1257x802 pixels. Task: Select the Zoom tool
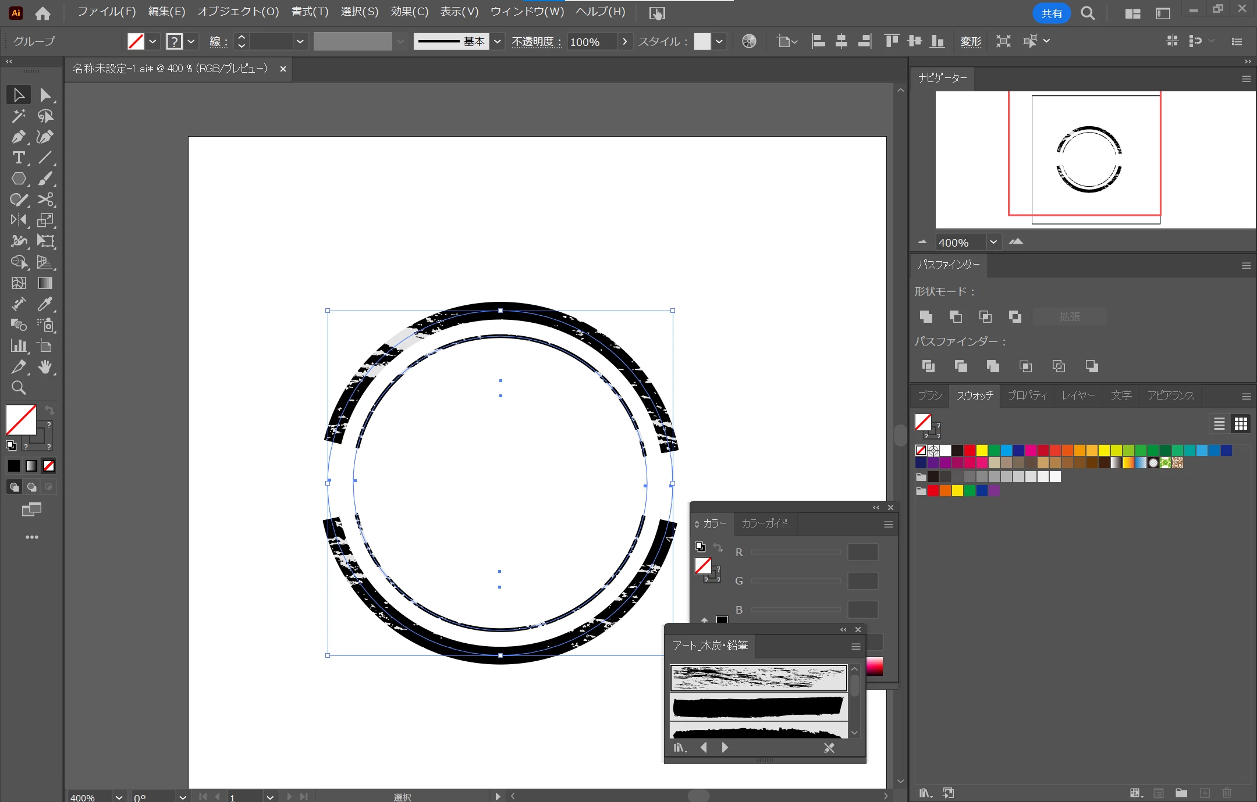tap(18, 388)
